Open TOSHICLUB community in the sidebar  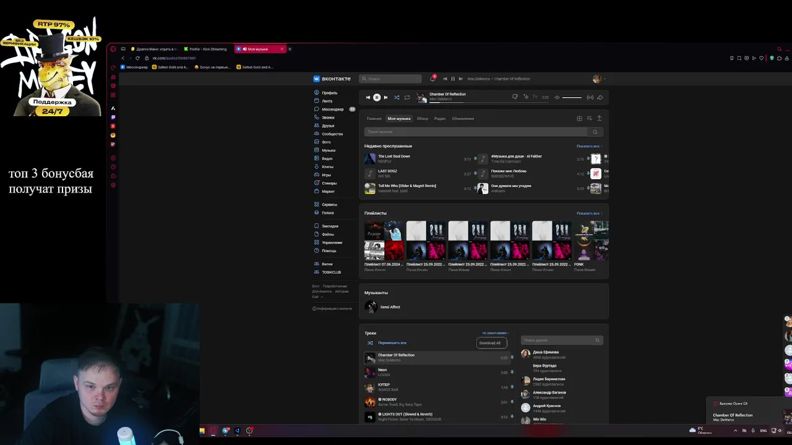(327, 272)
